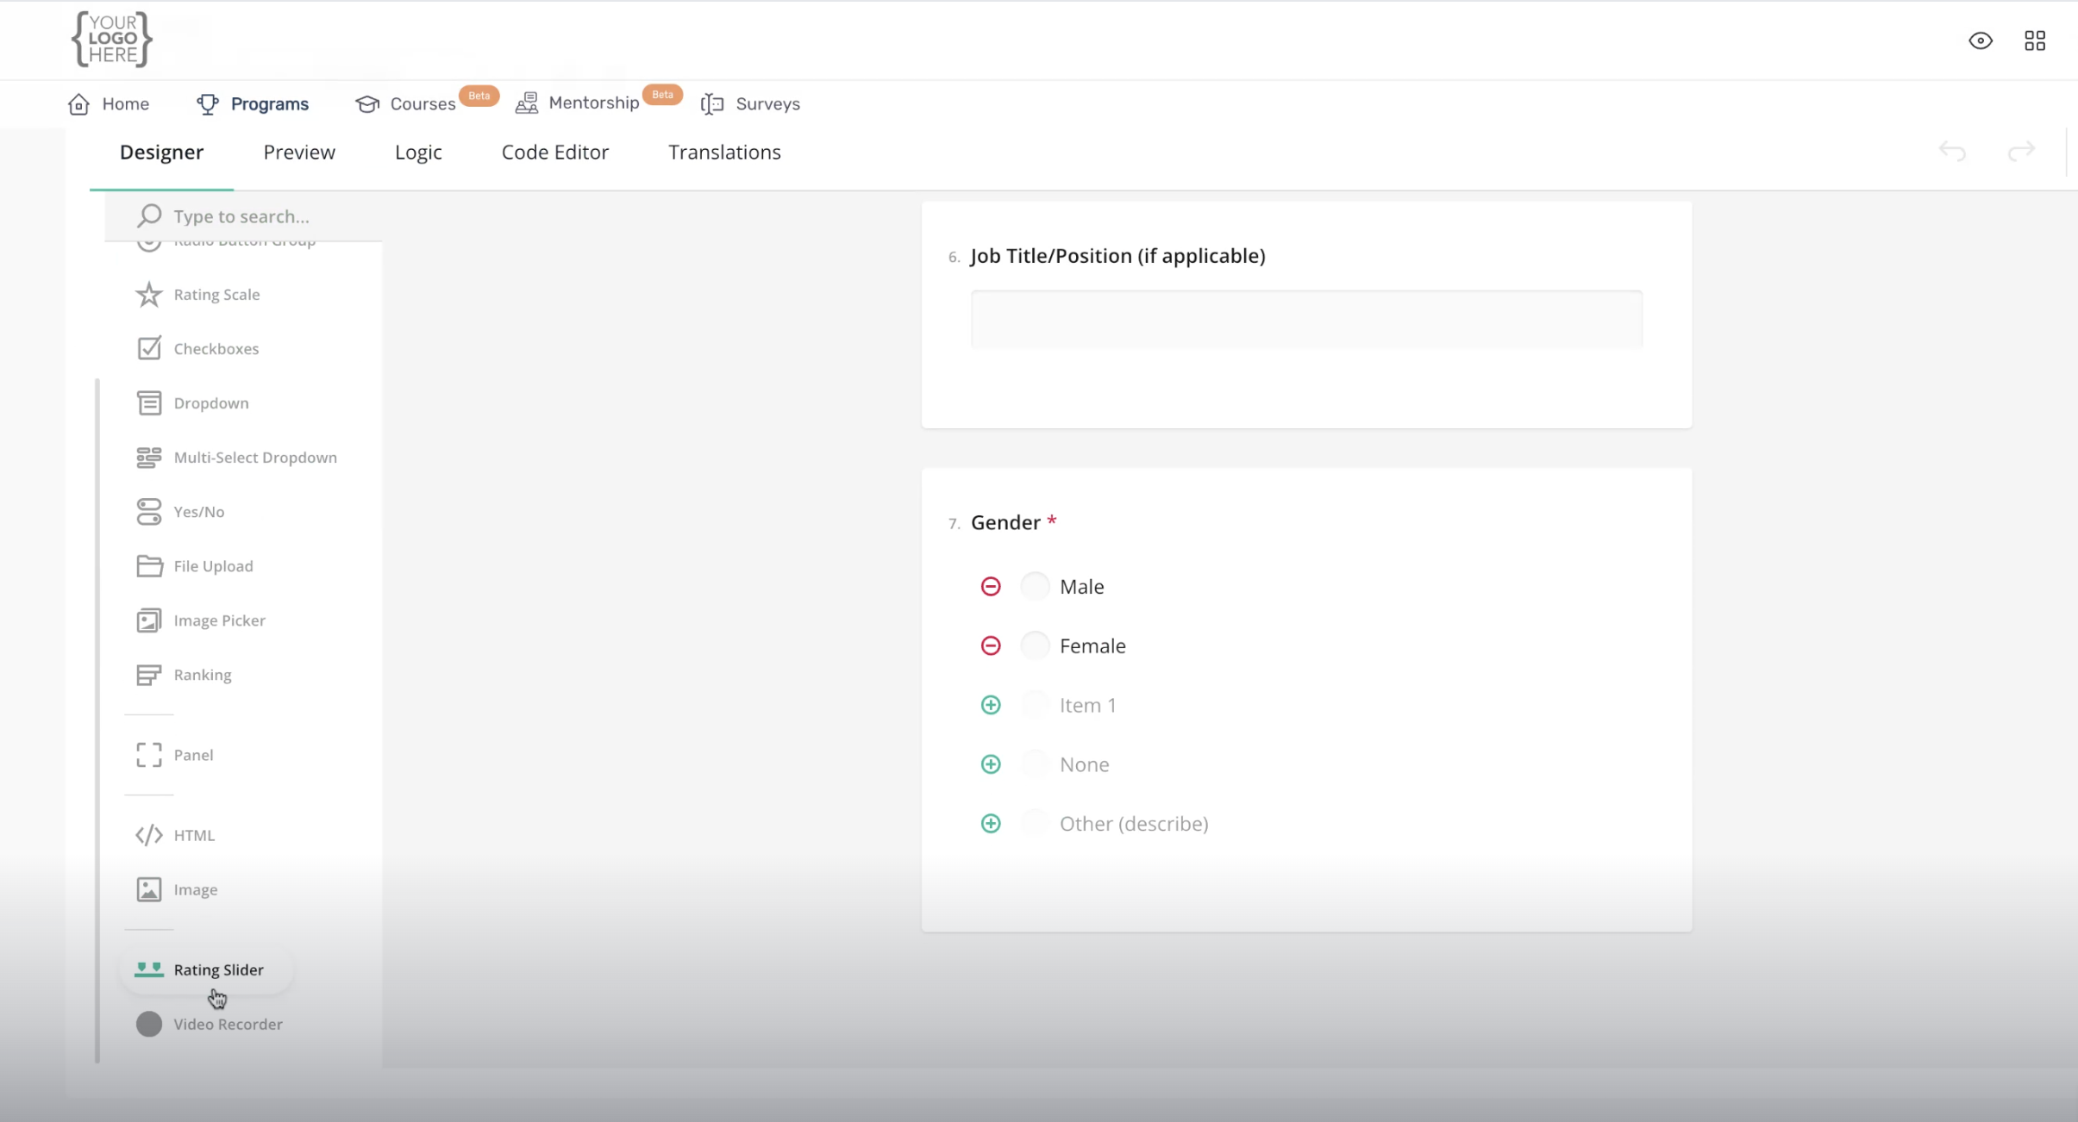
Task: Remove the Female choice item
Action: point(991,645)
